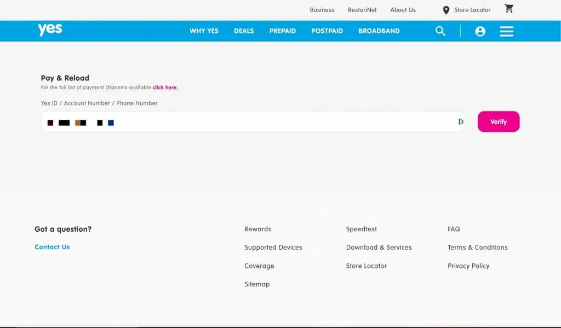Visit the Business link in top bar
Viewport: 561px width, 328px height.
322,10
